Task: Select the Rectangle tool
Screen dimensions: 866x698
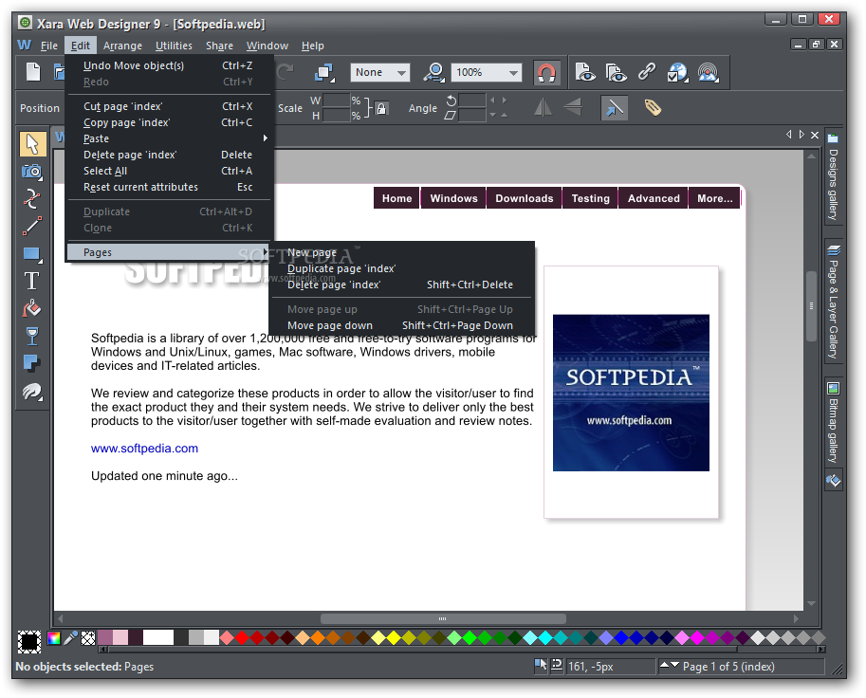Action: [32, 254]
